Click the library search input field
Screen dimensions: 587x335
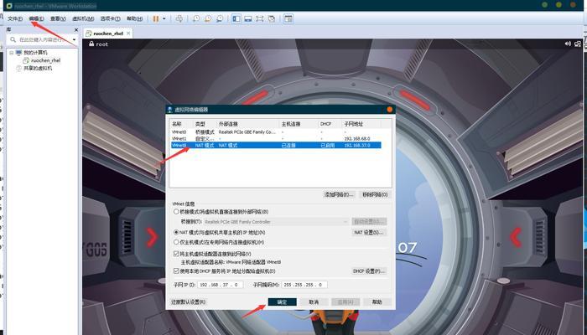click(44, 39)
